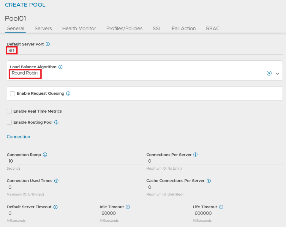The width and height of the screenshot is (286, 227).
Task: Edit the Default Server Port field value 80
Action: (x=145, y=51)
